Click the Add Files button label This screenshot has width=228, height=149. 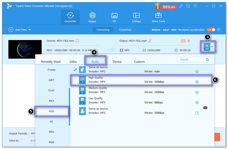point(21,30)
